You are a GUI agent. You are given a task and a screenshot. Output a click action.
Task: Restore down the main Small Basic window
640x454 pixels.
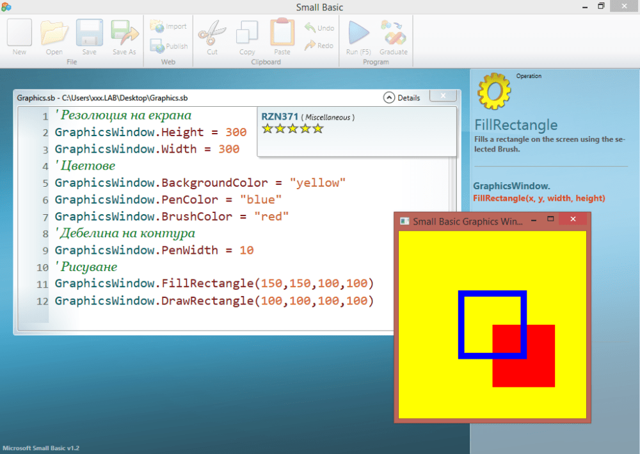[x=601, y=6]
